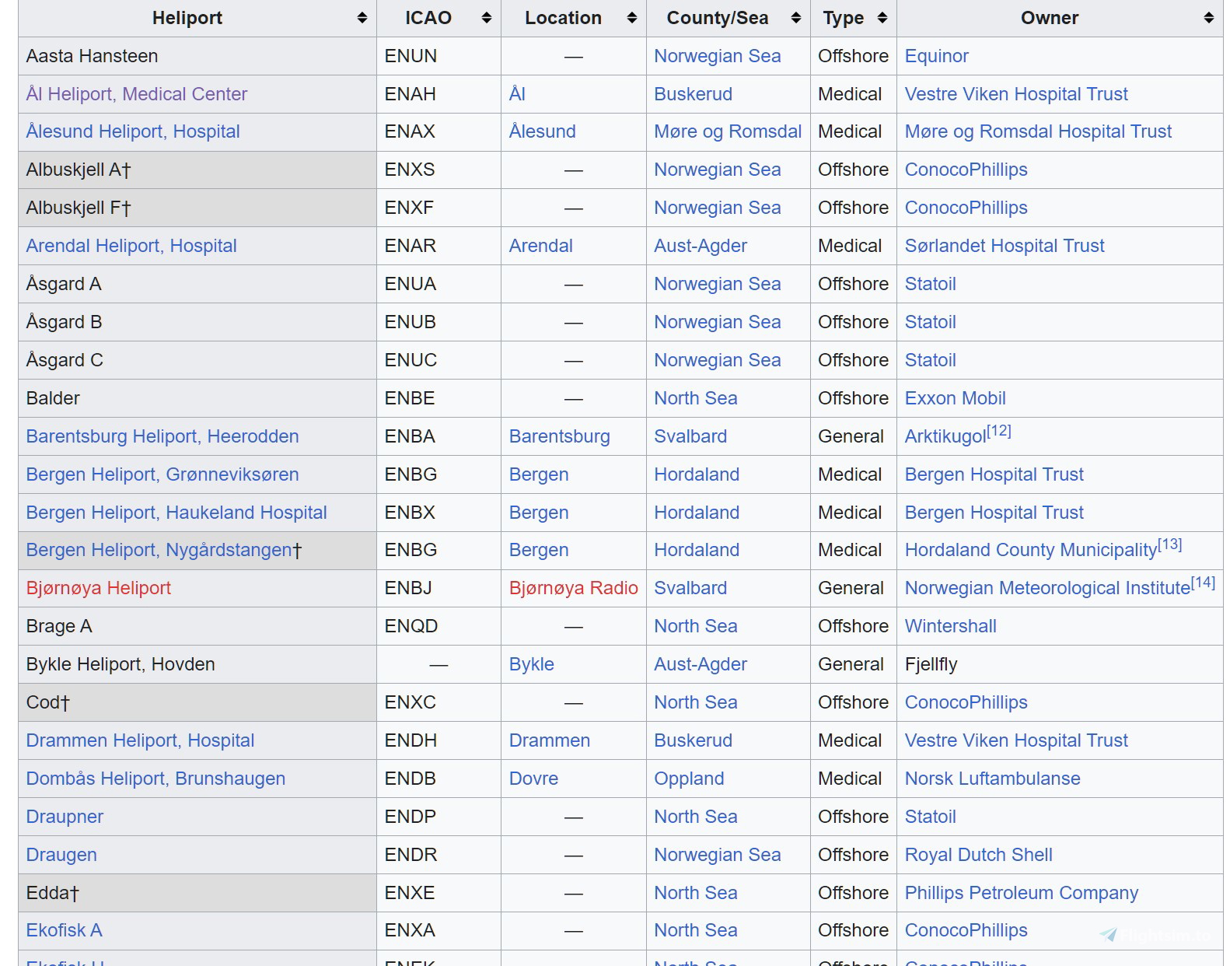Viewport: 1230px width, 966px height.
Task: Sort table by Owner column arrows
Action: pos(1209,18)
